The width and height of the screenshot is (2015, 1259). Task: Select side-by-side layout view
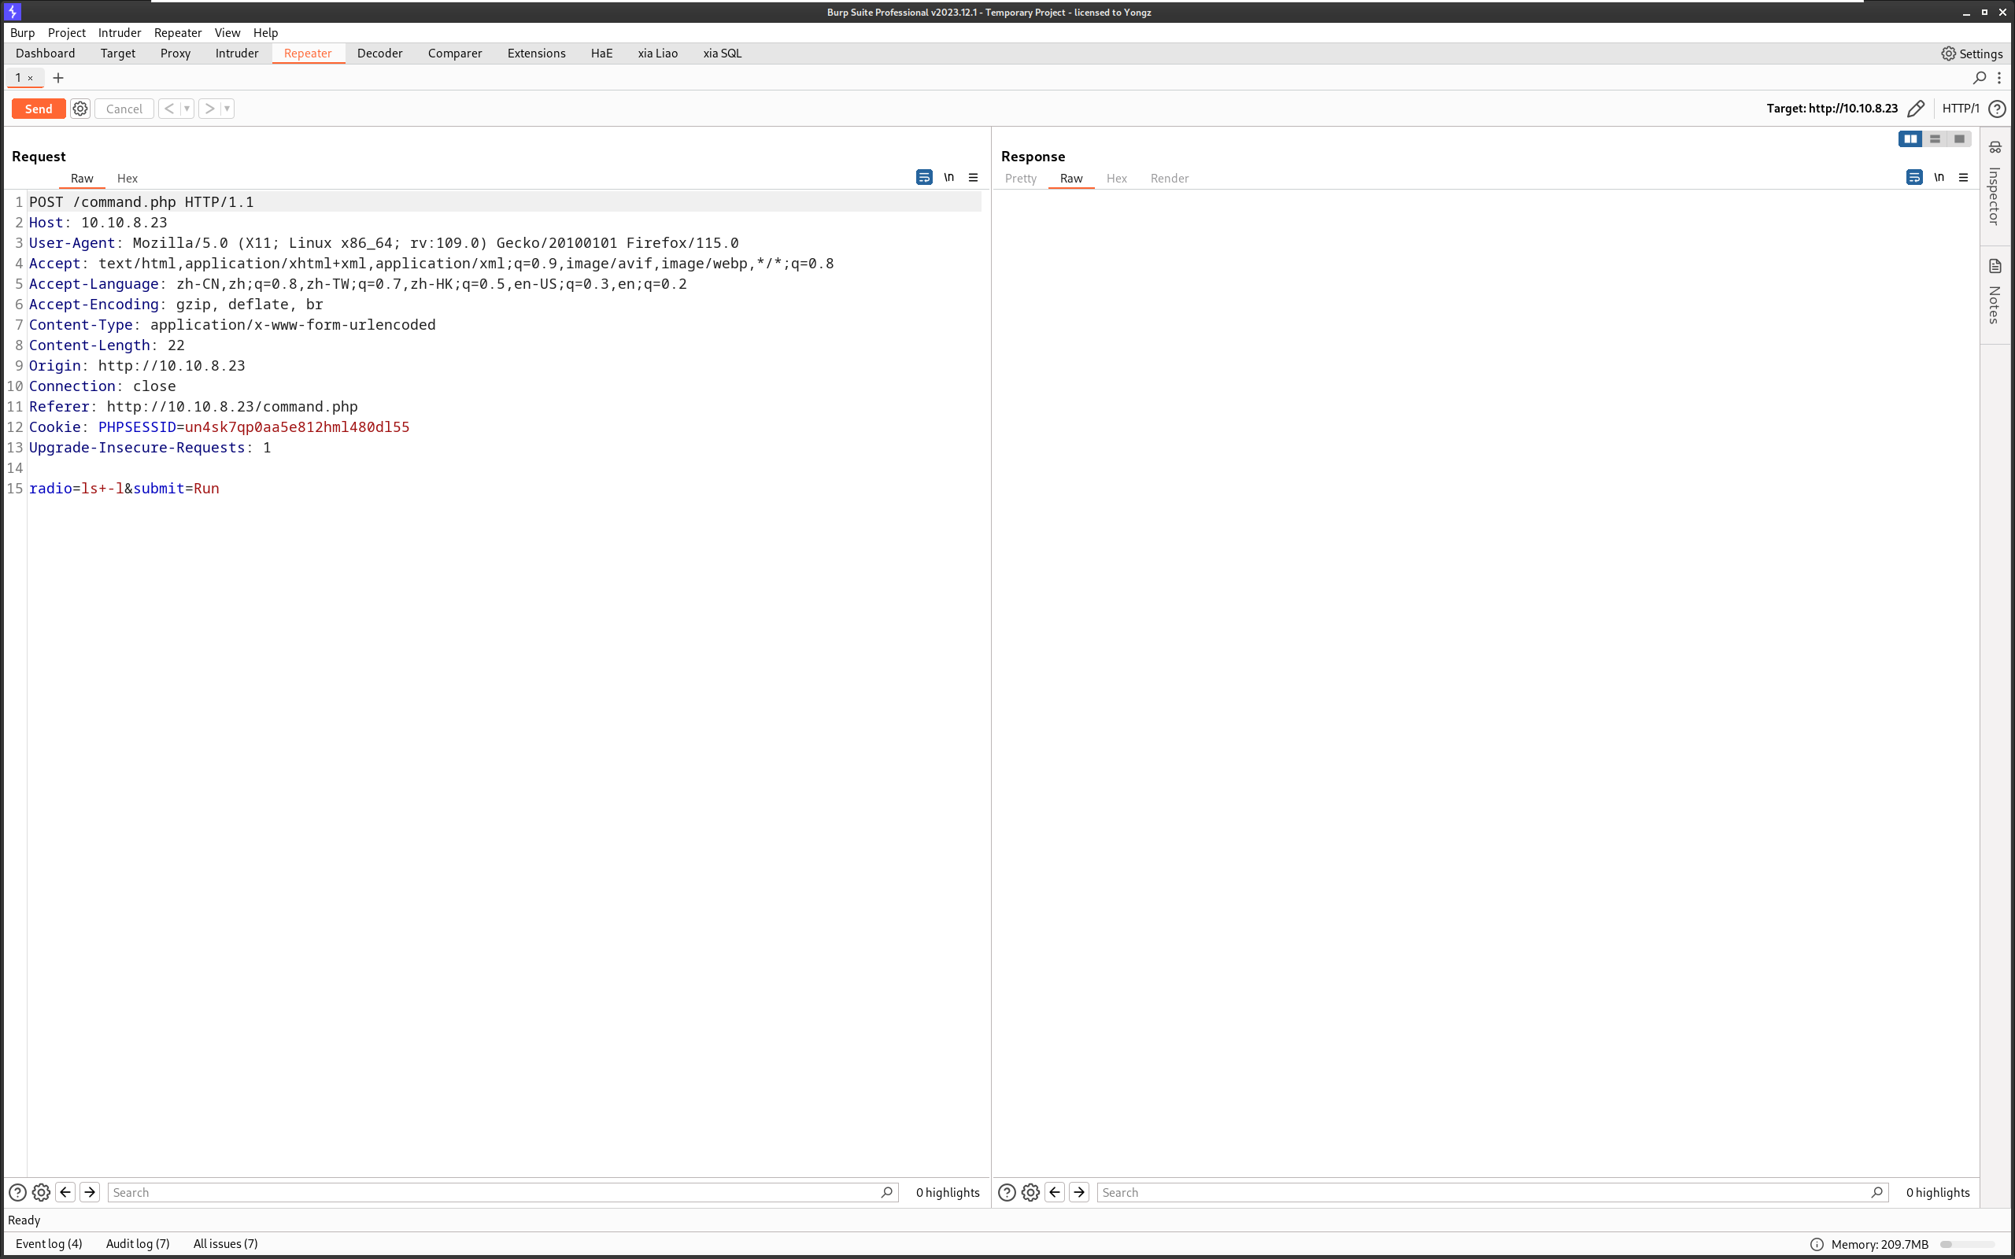[x=1910, y=139]
